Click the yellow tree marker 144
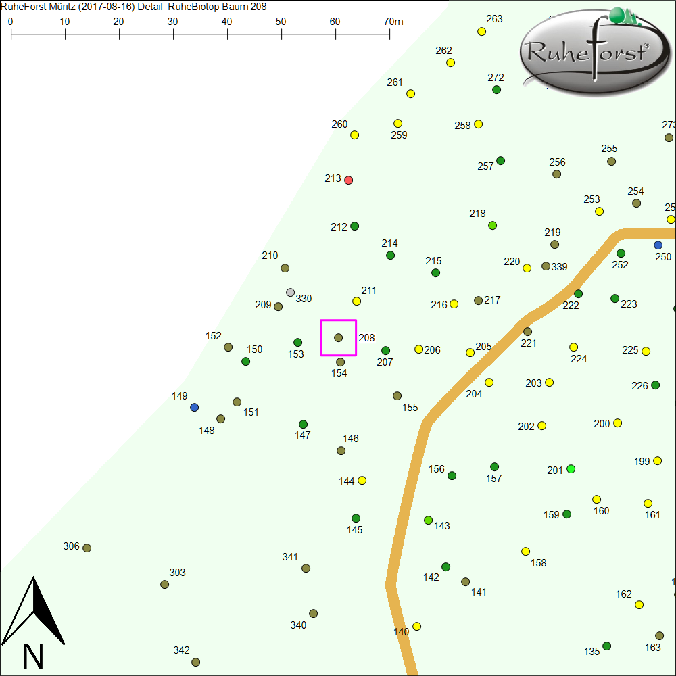The height and width of the screenshot is (676, 676). [x=362, y=480]
